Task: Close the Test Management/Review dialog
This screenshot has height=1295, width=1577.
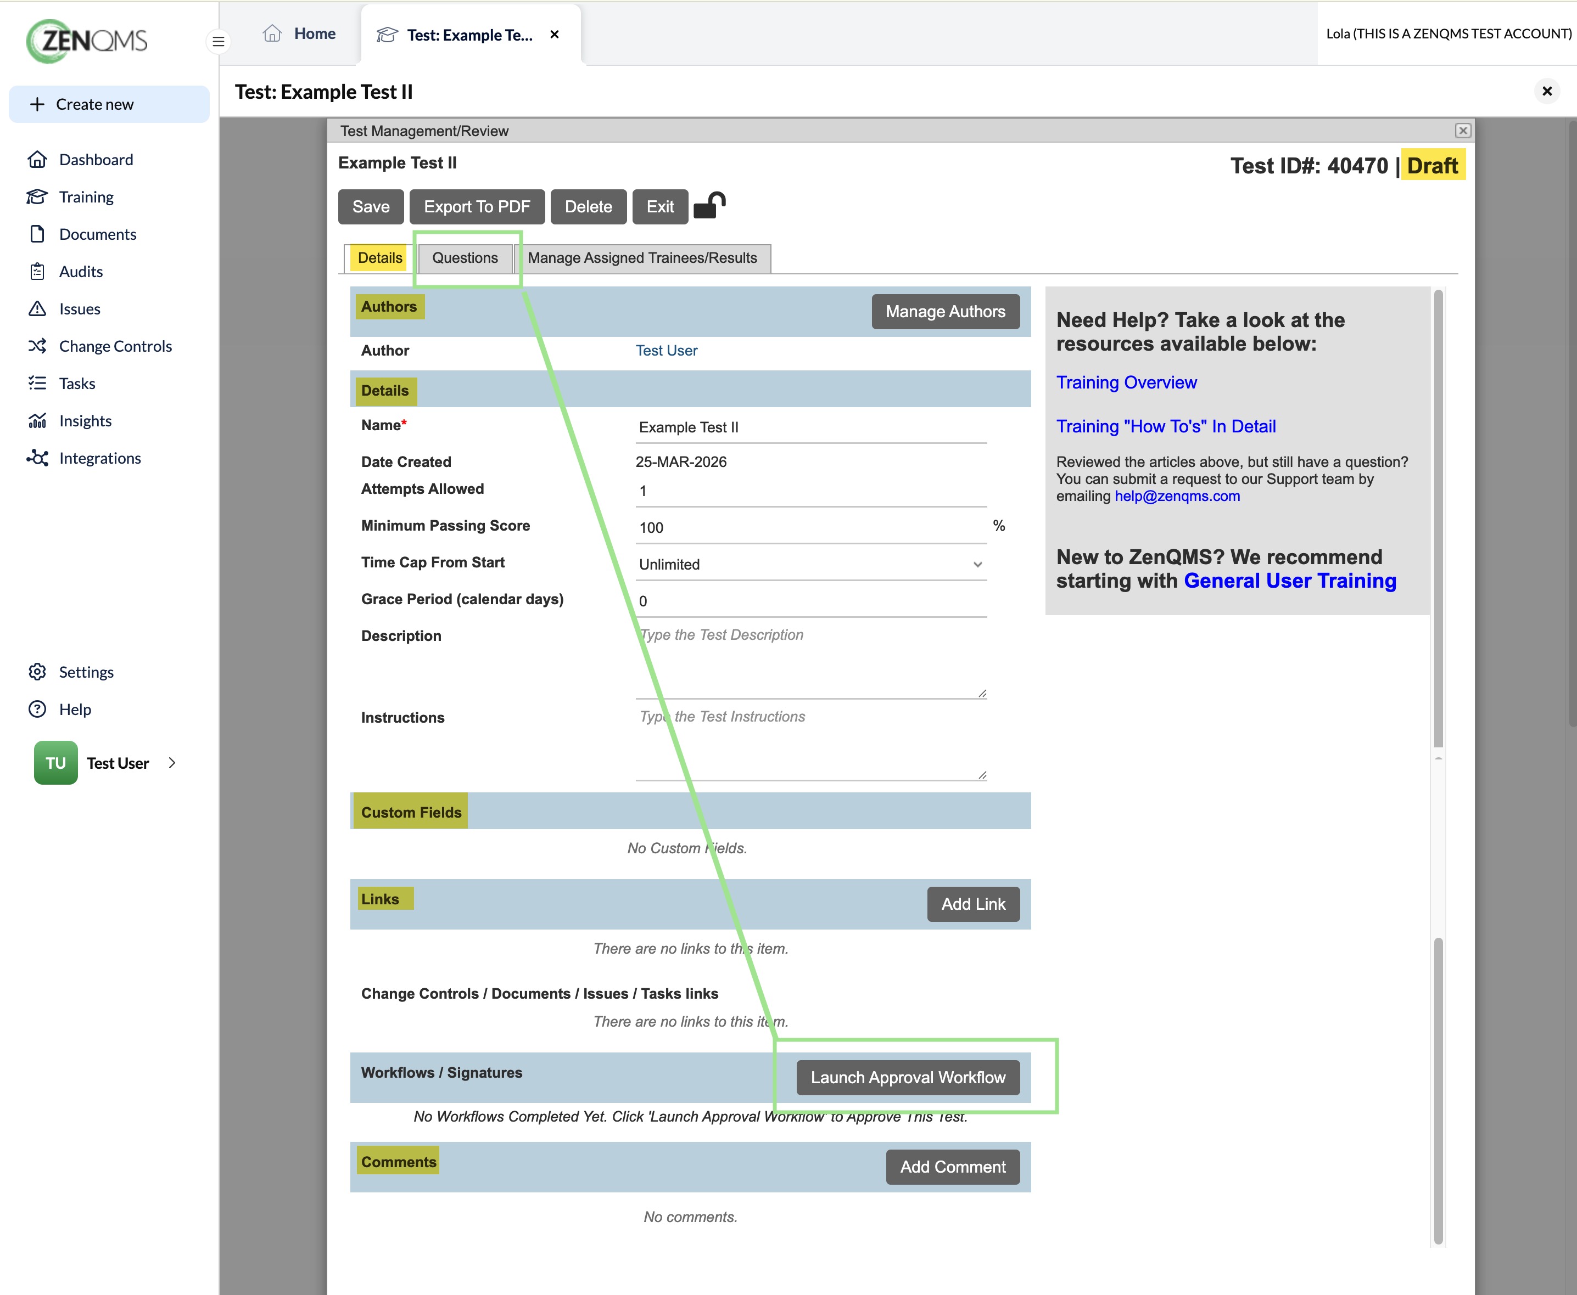Action: pos(1463,131)
